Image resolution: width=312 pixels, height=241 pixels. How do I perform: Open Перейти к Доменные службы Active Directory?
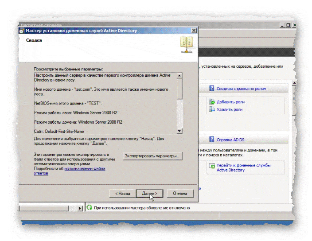click(243, 167)
